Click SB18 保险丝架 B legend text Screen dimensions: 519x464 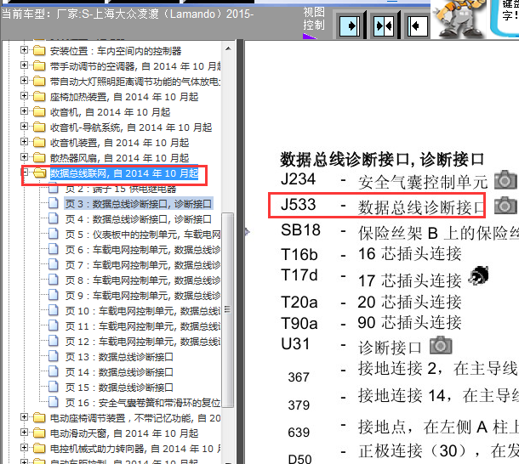(400, 231)
